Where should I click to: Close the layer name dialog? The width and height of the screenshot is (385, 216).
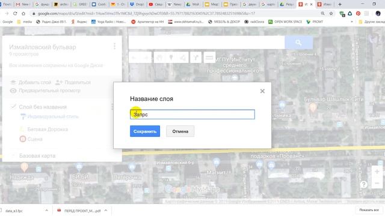click(262, 91)
